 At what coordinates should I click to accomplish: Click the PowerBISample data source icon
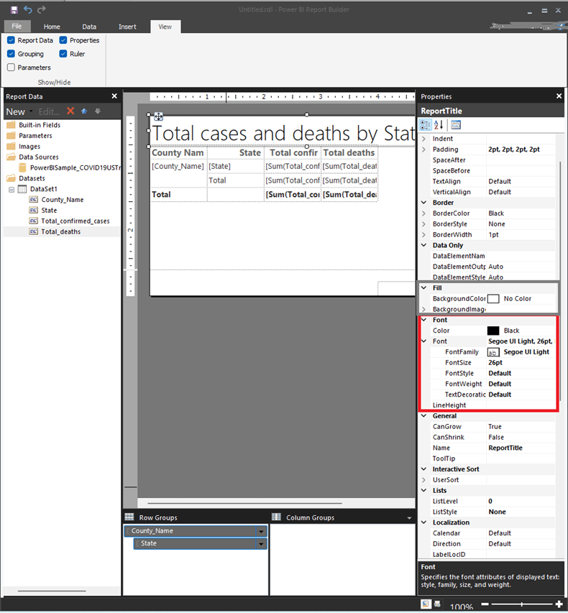tap(23, 167)
